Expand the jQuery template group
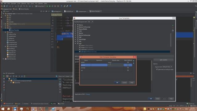This screenshot has height=111, width=197. [75, 25]
